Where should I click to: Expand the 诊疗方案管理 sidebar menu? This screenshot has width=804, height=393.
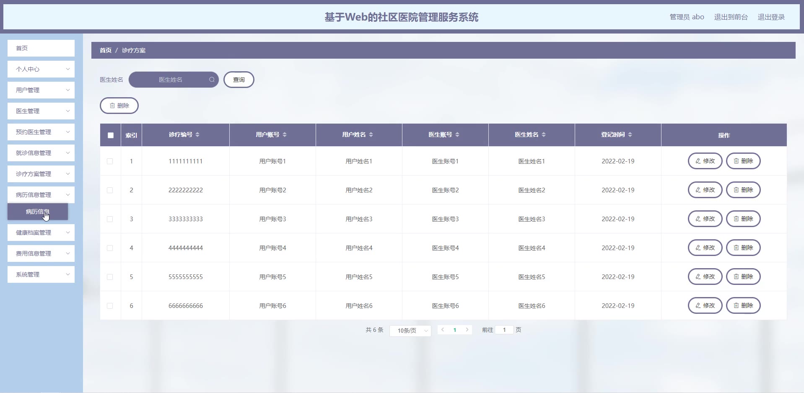pyautogui.click(x=41, y=174)
